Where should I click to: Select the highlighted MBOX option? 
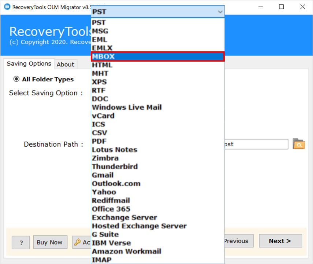pos(158,56)
